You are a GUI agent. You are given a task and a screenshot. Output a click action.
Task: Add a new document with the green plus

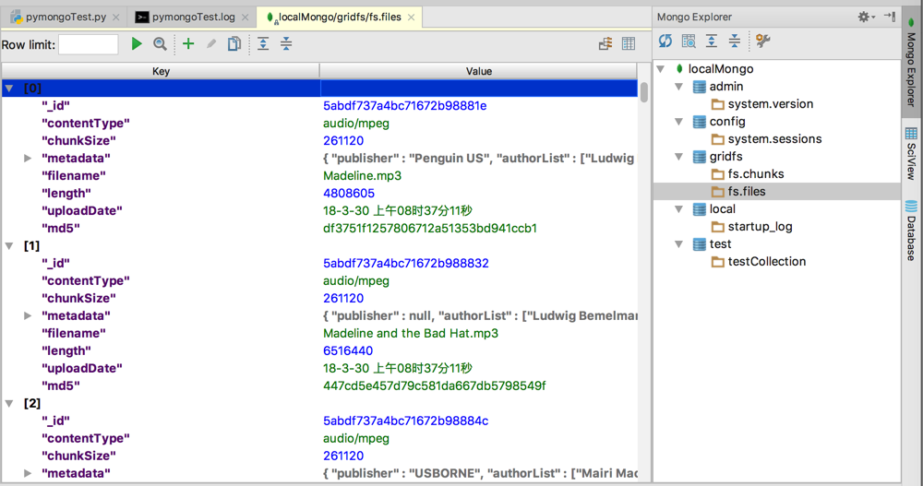[188, 44]
